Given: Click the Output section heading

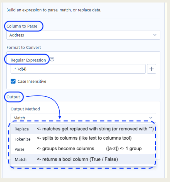Looking at the screenshot, I should [13, 97].
